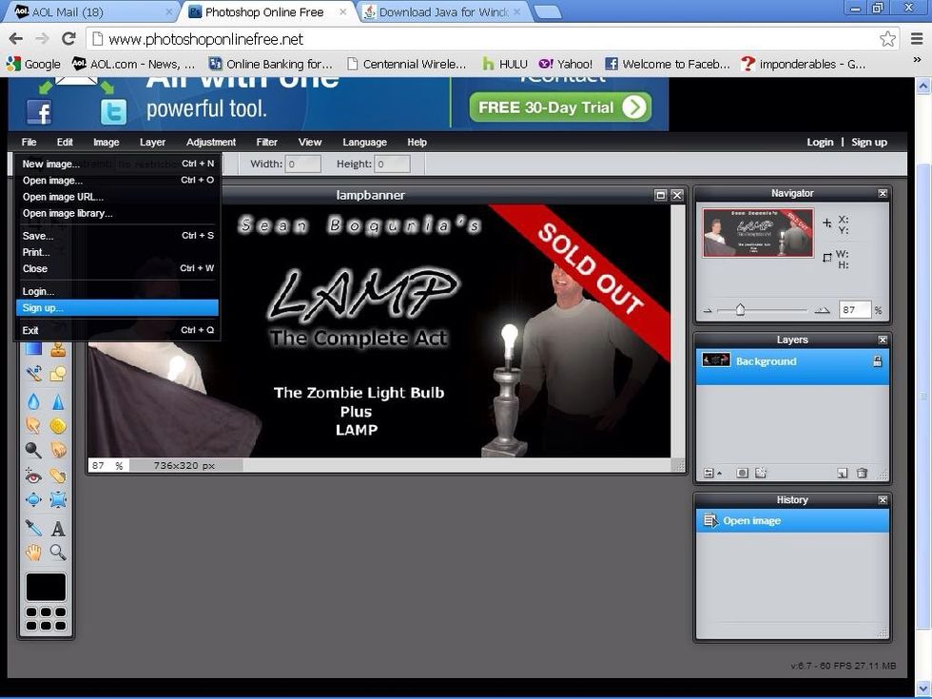Viewport: 932px width, 699px height.
Task: Toggle the Background layer lock icon
Action: (x=877, y=360)
